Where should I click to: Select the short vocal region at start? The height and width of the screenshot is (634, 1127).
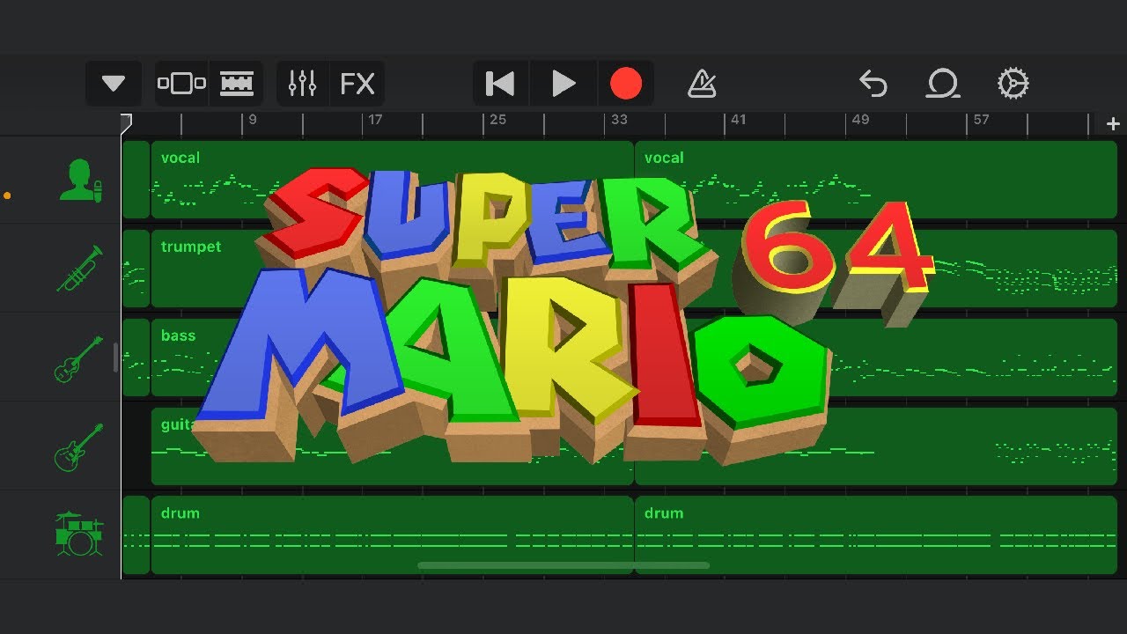136,180
